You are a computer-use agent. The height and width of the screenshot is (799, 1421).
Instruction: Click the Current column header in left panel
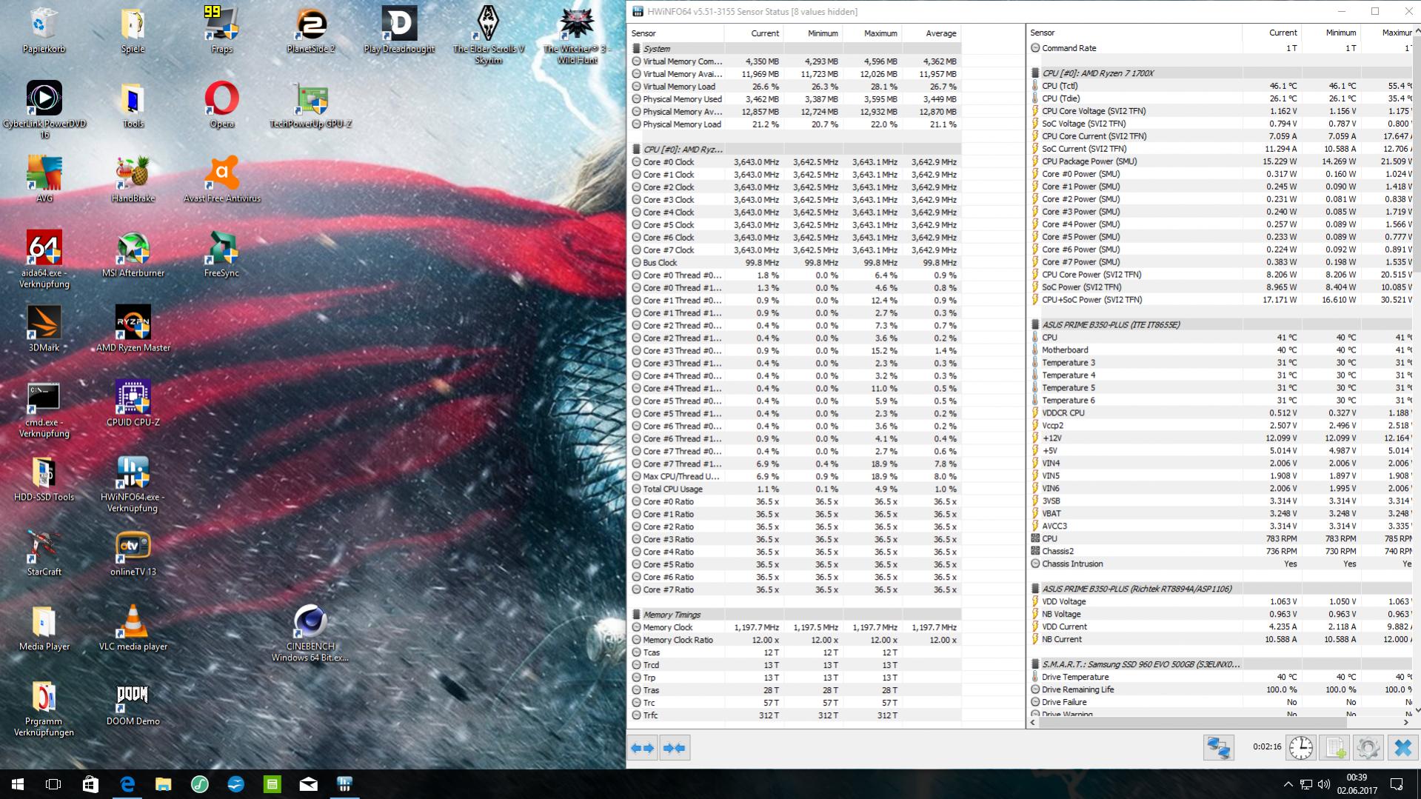(x=754, y=33)
